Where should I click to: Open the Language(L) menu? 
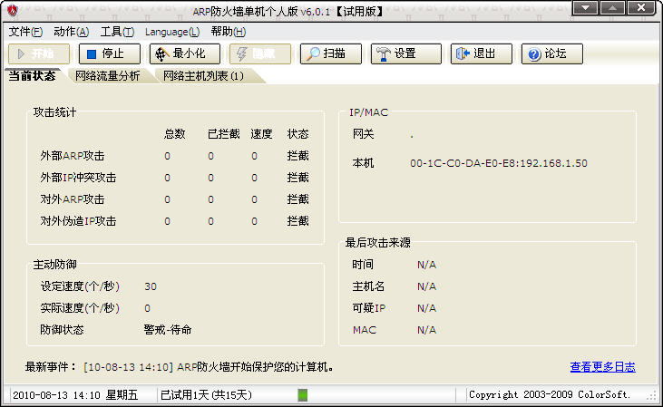[x=172, y=32]
